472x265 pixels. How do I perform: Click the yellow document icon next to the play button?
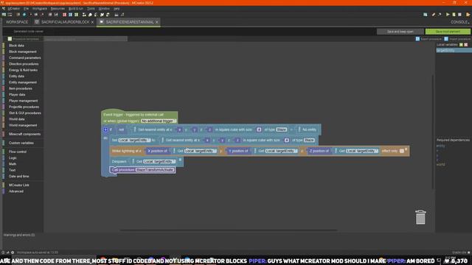(454, 15)
